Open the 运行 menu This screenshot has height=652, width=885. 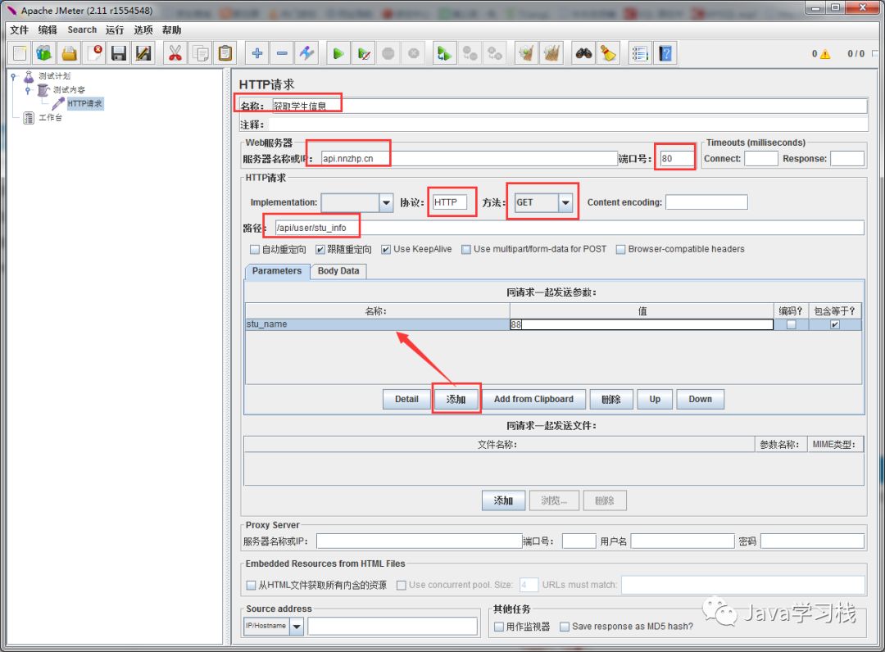pyautogui.click(x=115, y=29)
